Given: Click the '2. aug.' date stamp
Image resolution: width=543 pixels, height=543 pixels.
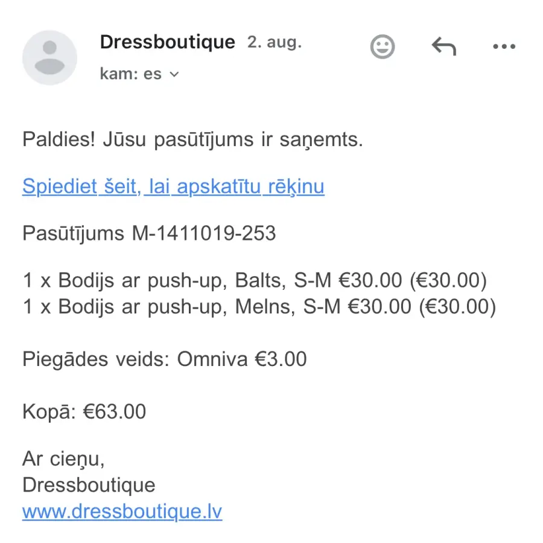Looking at the screenshot, I should coord(275,42).
